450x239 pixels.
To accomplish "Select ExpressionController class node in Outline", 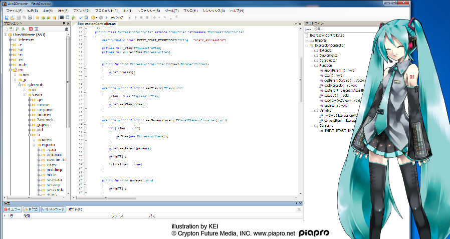I will (x=330, y=45).
